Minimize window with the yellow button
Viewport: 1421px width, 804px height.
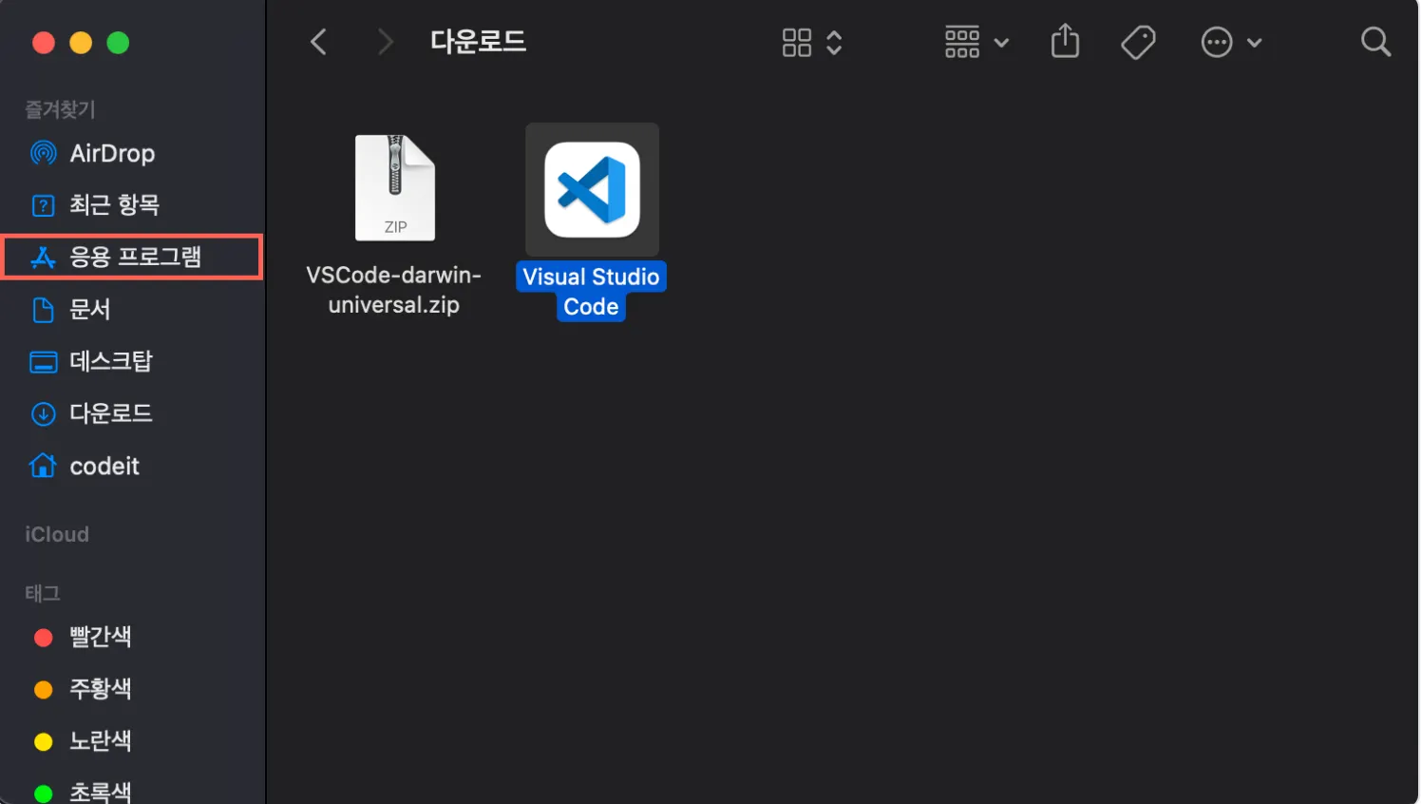(81, 43)
